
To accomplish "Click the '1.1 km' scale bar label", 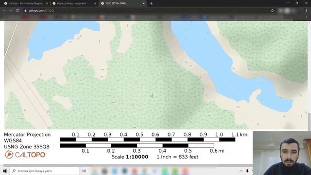I will point(240,135).
